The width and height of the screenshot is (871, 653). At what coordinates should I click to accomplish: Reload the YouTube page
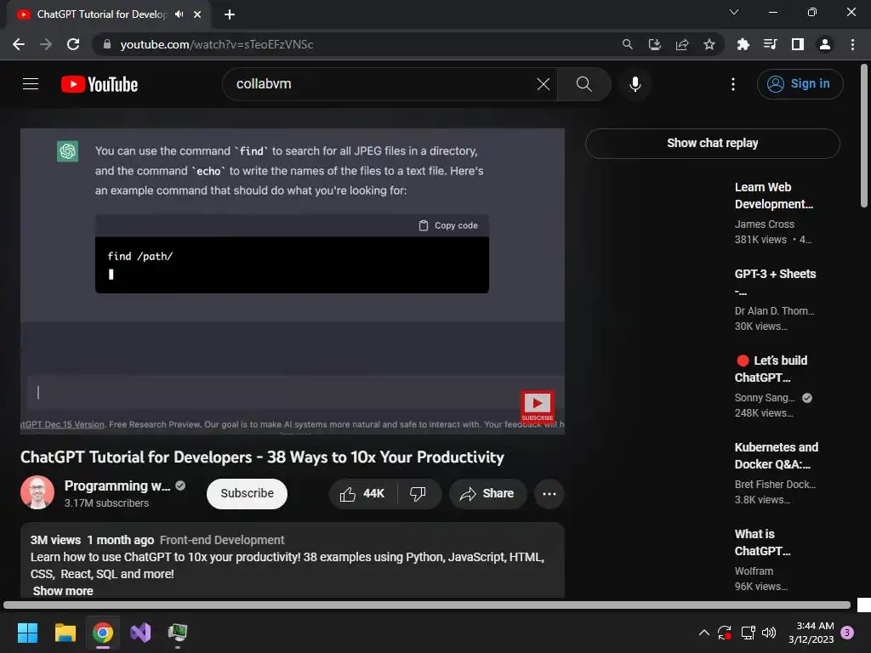click(x=73, y=44)
